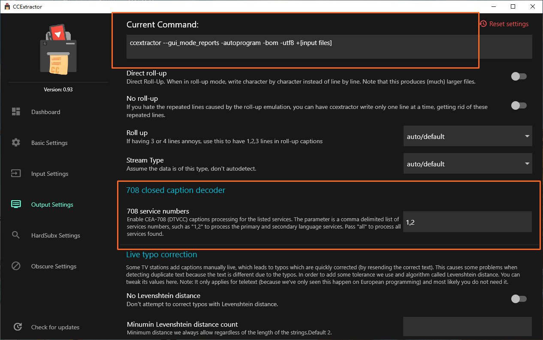This screenshot has width=543, height=340.
Task: Open the Roll up dropdown
Action: [468, 136]
